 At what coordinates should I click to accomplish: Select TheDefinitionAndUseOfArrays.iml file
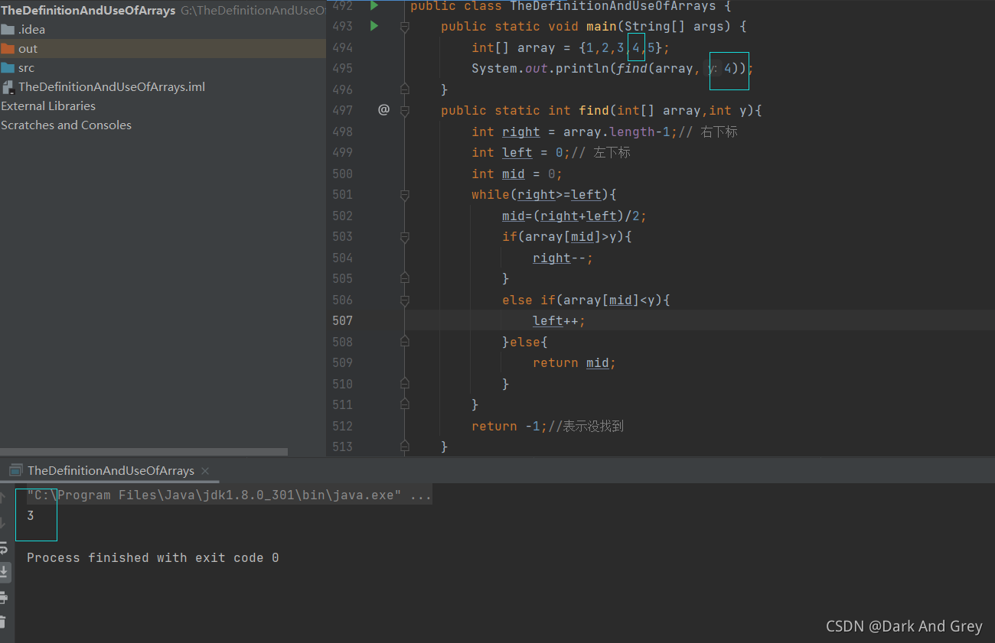[x=112, y=87]
